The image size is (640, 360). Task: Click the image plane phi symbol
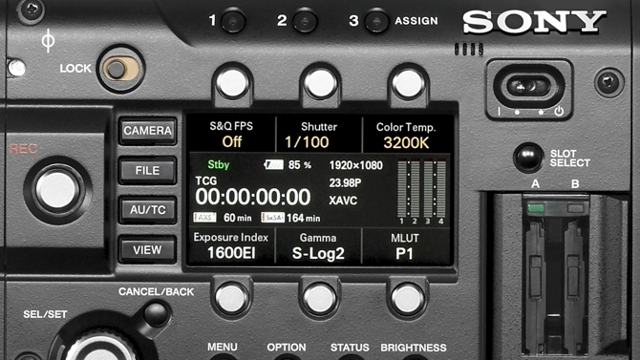tap(48, 41)
